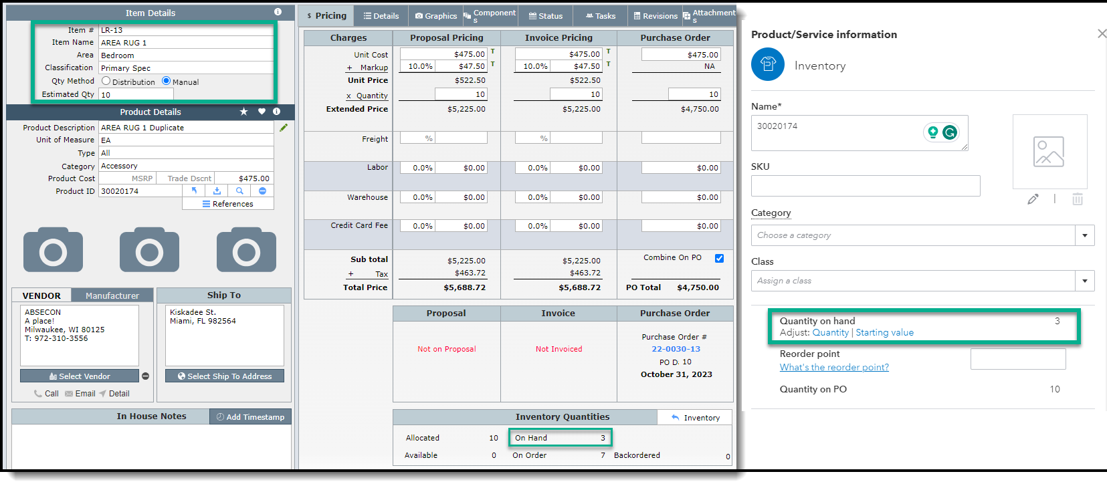This screenshot has width=1107, height=488.
Task: Click the Estimated Qty field
Action: [x=136, y=94]
